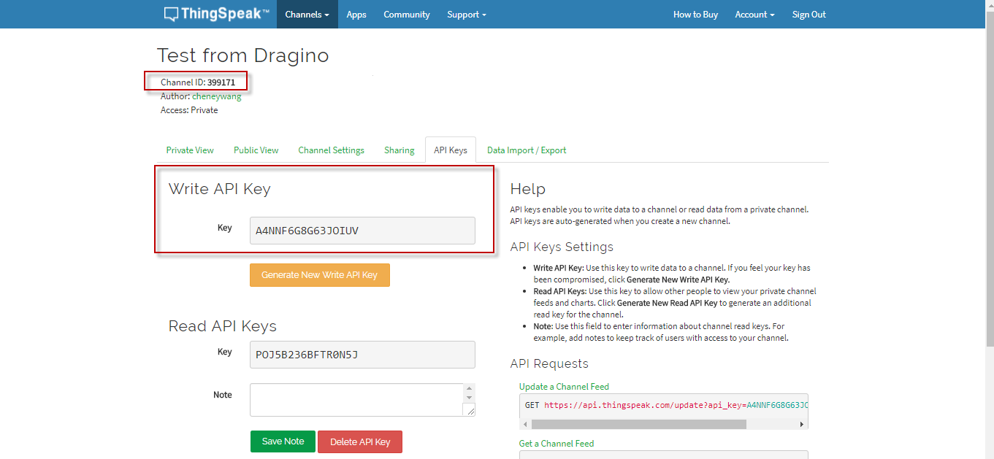Click the right arrow of request scrollbar
This screenshot has width=994, height=459.
click(x=802, y=424)
